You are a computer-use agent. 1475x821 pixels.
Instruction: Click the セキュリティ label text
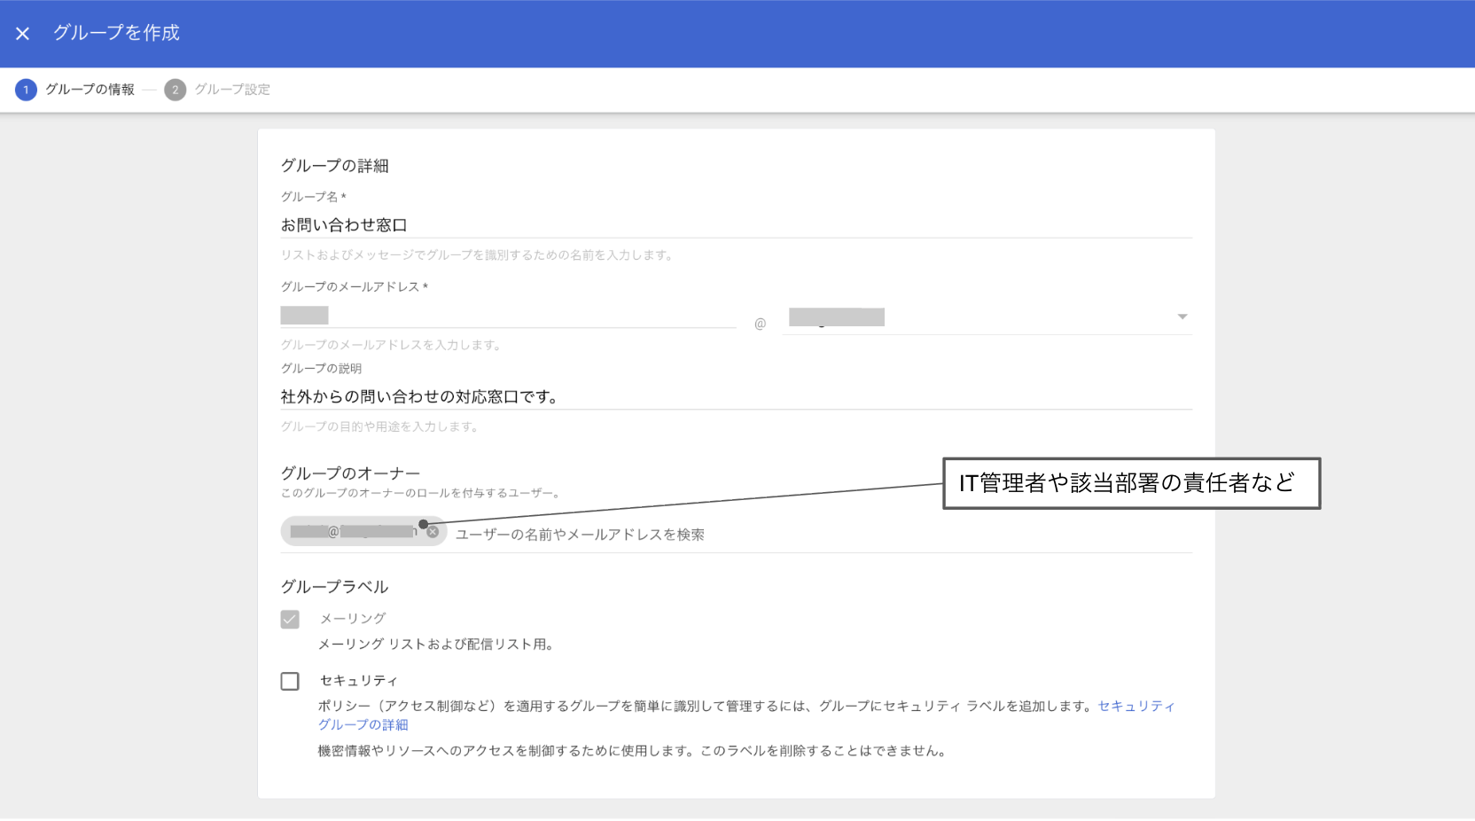(x=358, y=681)
